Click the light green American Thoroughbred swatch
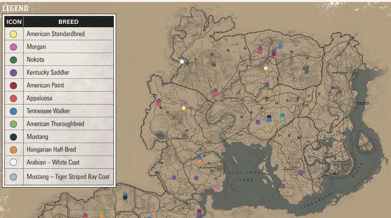The height and width of the screenshot is (218, 391). (14, 124)
